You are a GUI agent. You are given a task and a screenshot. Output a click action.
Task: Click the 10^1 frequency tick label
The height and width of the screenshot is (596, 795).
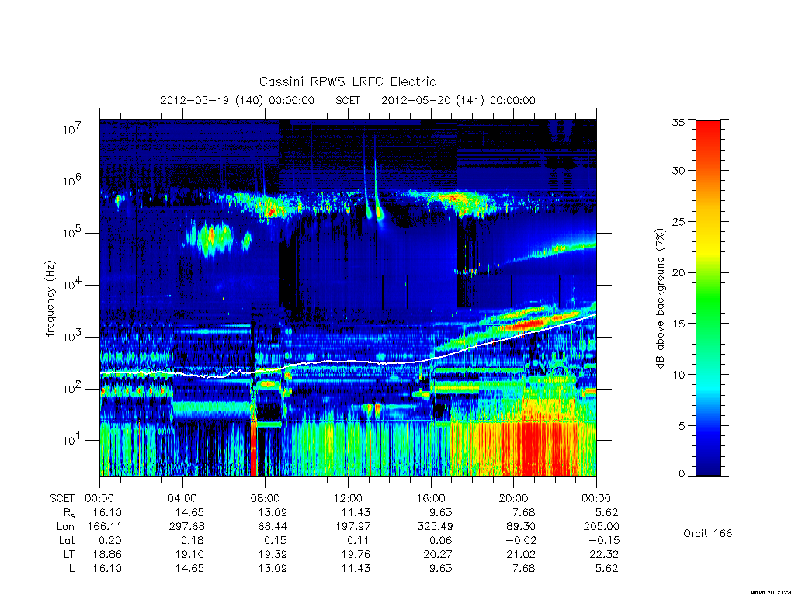point(73,439)
